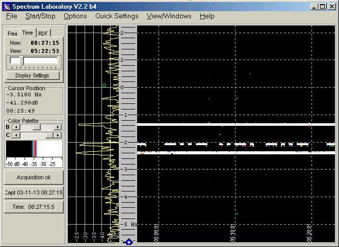
Task: Click the 05:00:01 time label on waterfall
Action: 157,233
